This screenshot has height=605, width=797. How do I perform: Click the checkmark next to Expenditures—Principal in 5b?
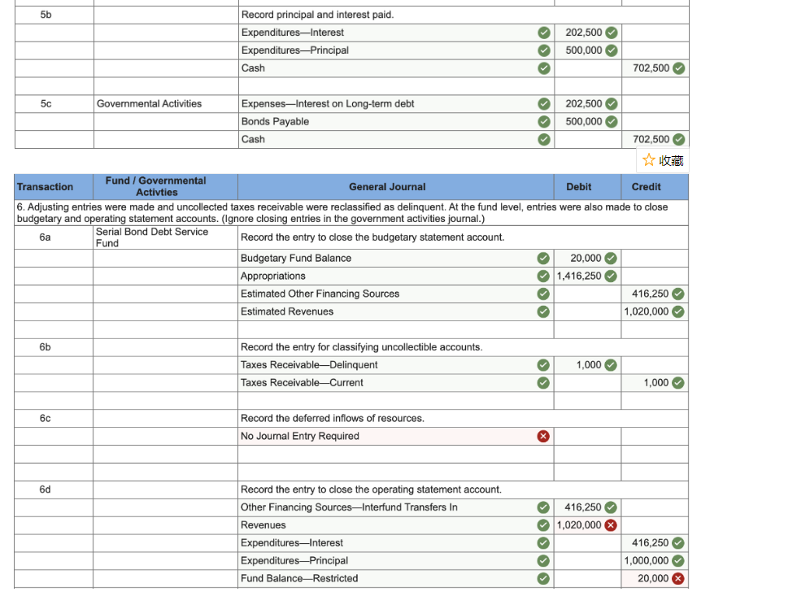click(x=542, y=50)
